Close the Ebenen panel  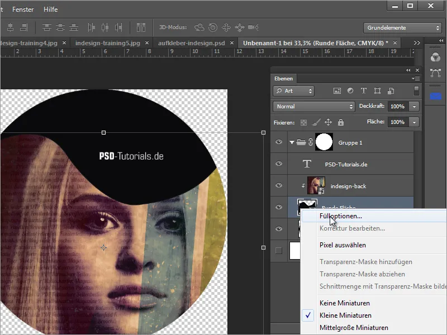pos(417,70)
